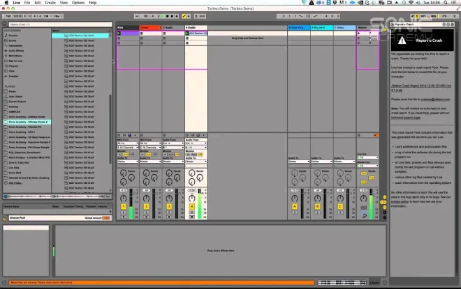Toggle Return A track activator
461x289 pixels.
point(295,207)
